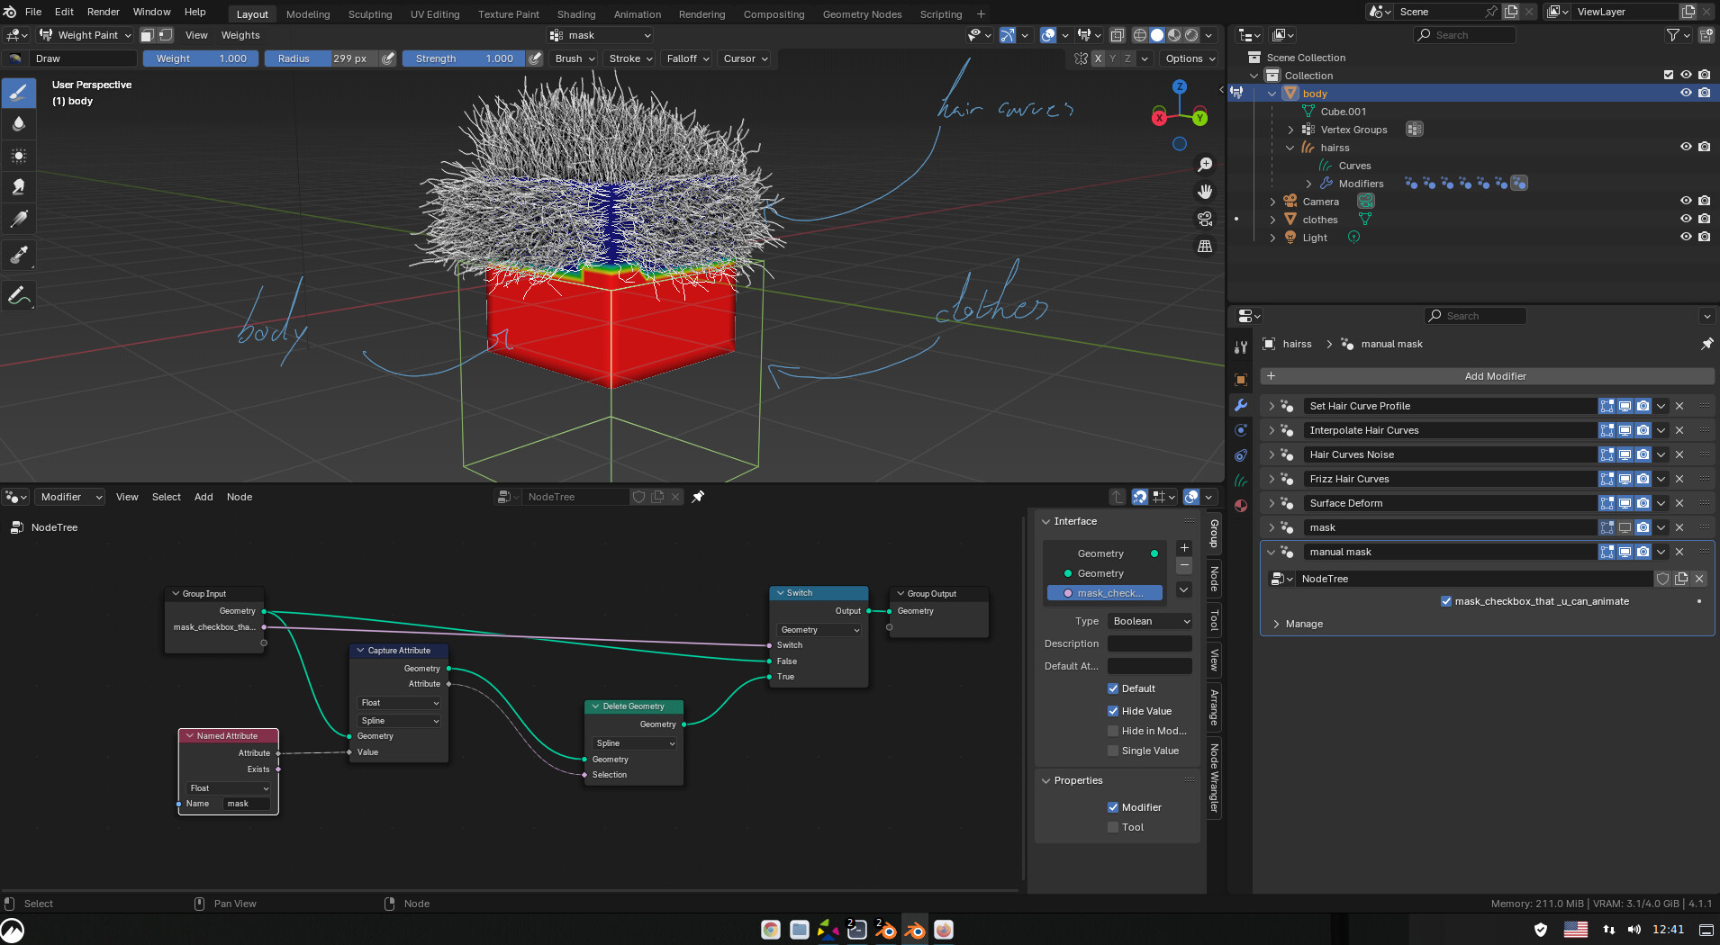Select the Annotate tool

18,294
